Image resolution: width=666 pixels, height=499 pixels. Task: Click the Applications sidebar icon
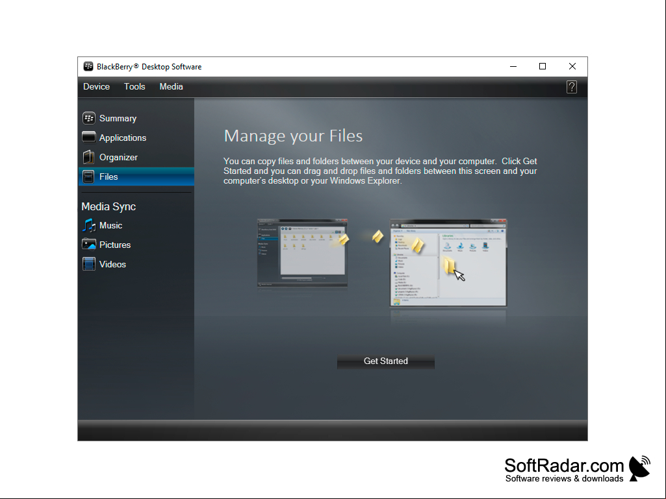click(x=89, y=137)
